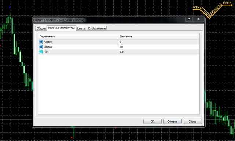This screenshot has width=235, height=141.
Task: Select the AllBars variable name
Action: [x=48, y=42]
